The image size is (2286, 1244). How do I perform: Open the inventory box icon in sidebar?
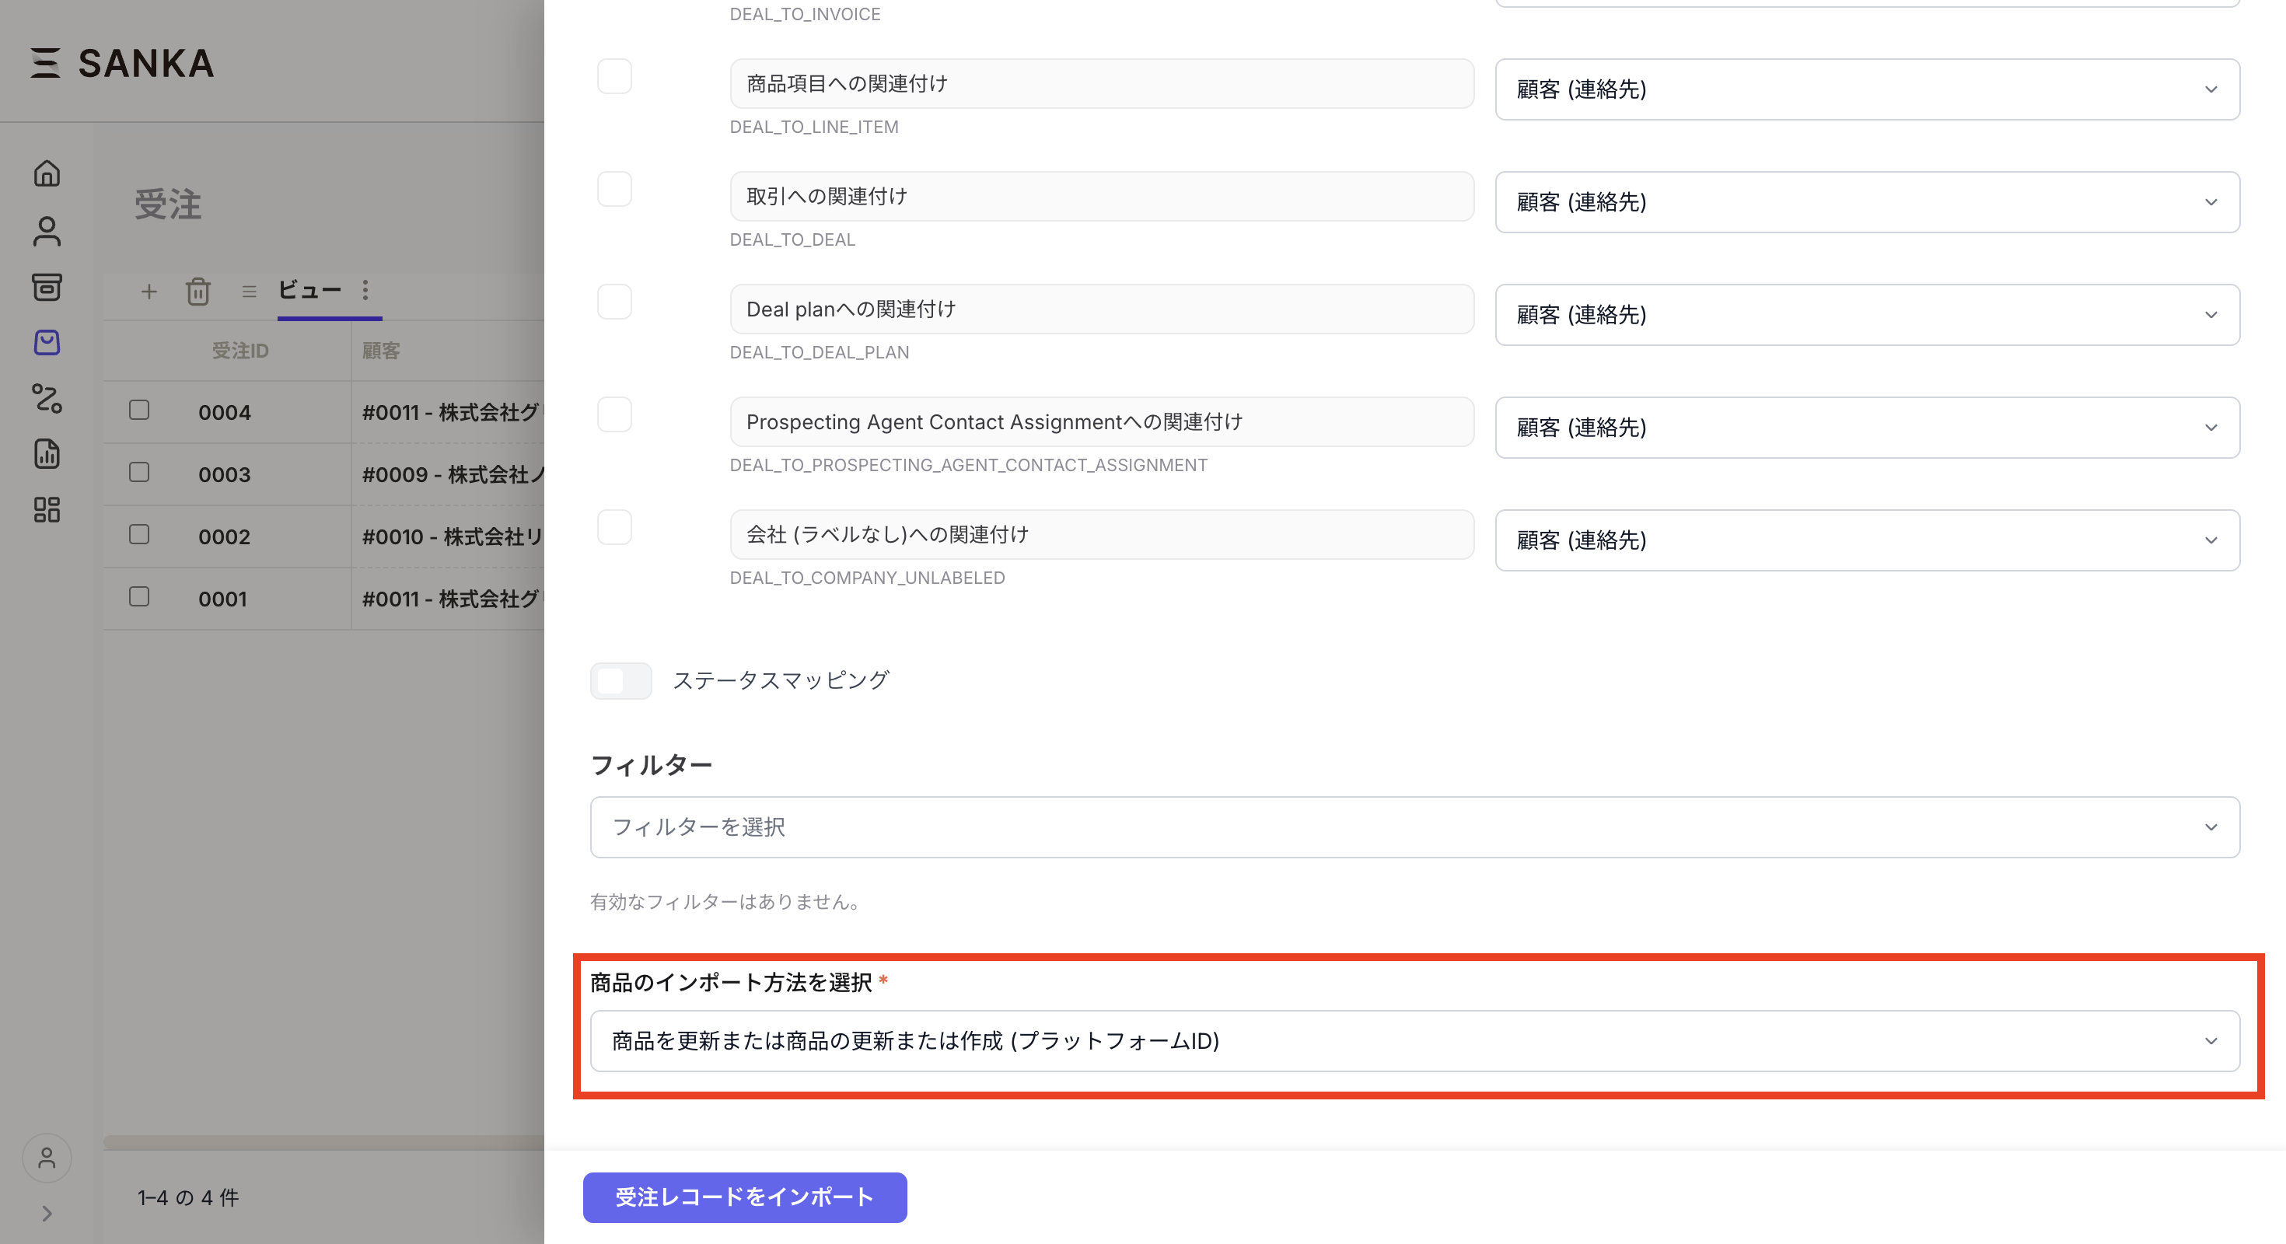(x=47, y=287)
